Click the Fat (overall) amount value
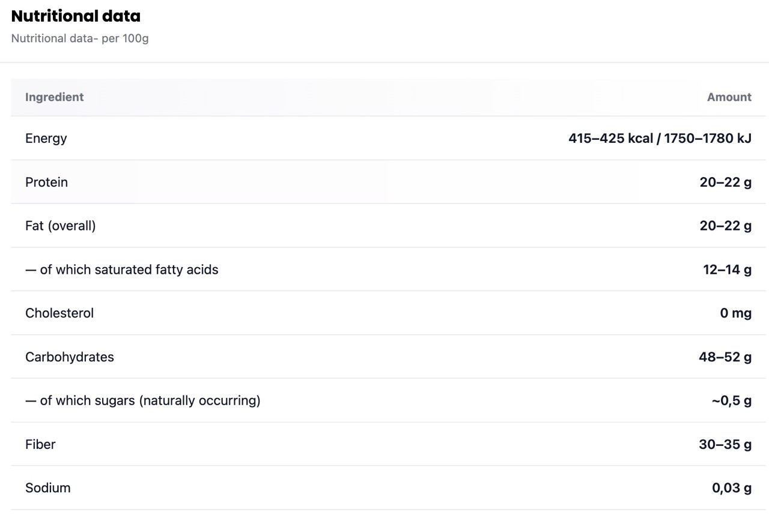This screenshot has width=769, height=521. (x=725, y=226)
